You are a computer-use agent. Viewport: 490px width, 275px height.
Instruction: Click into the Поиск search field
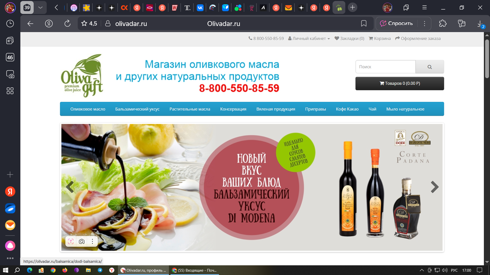[x=385, y=67]
